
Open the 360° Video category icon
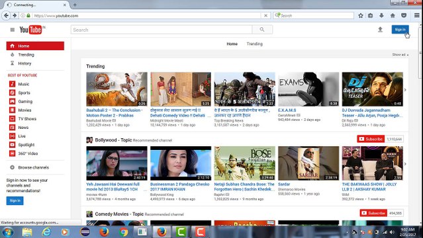[x=12, y=153]
